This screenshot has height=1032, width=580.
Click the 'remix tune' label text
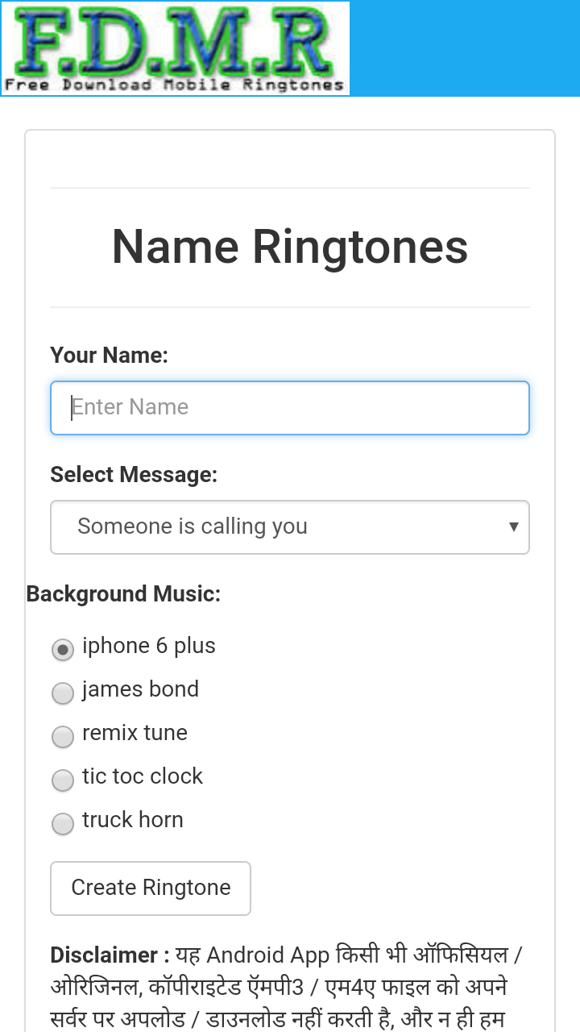point(135,733)
